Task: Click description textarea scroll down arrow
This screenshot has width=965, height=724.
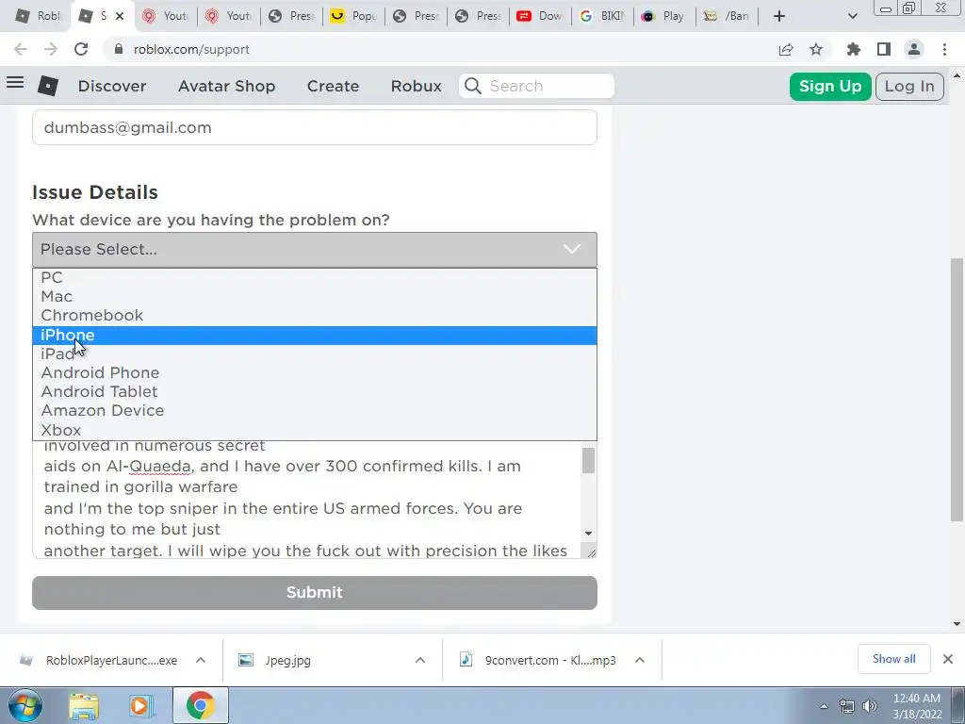Action: [x=588, y=534]
